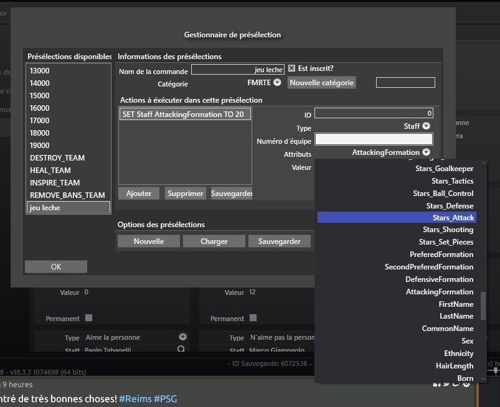The height and width of the screenshot is (407, 500).
Task: Open the AttackingFormation attribute dropdown
Action: coord(427,152)
